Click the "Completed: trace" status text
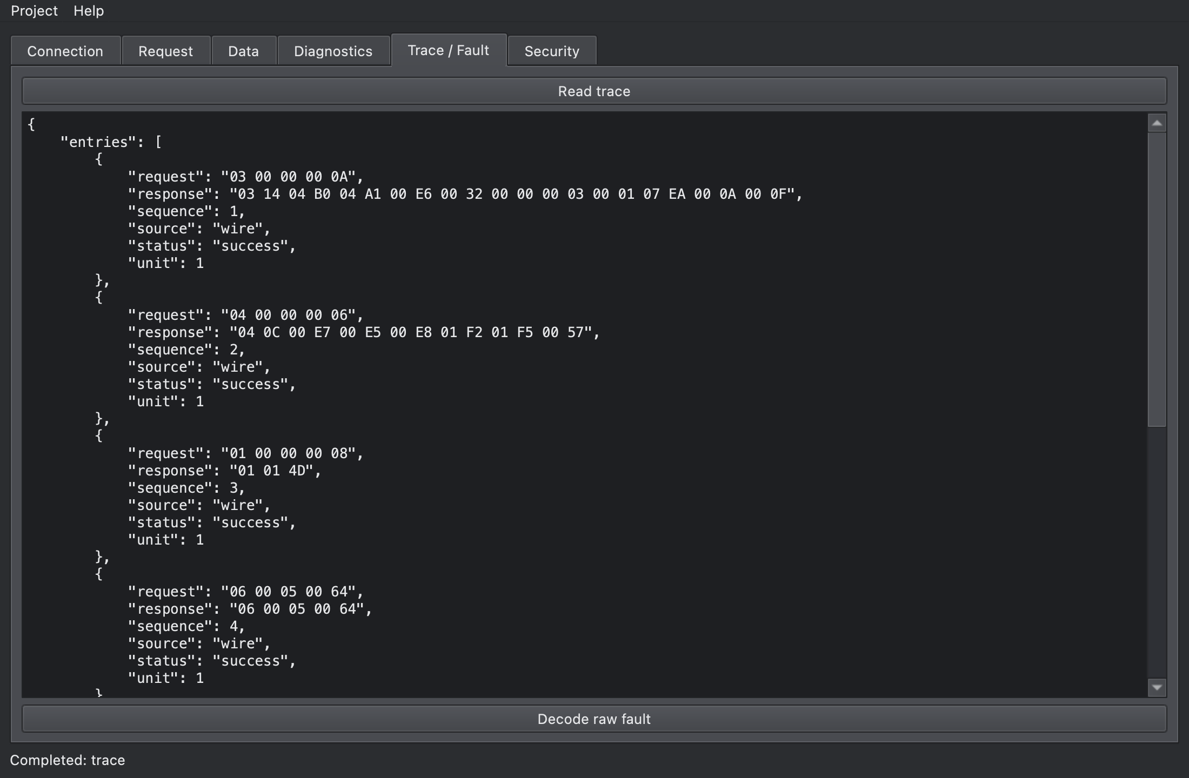 click(68, 760)
